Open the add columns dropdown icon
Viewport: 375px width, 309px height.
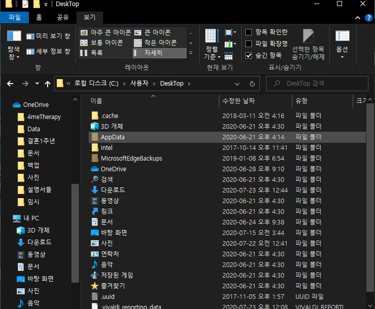230,44
